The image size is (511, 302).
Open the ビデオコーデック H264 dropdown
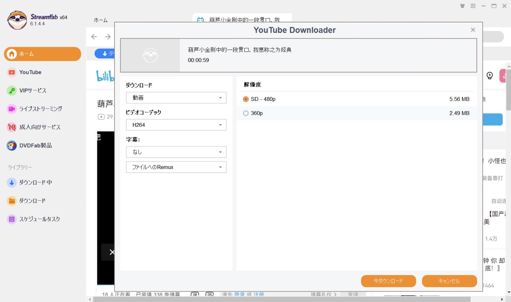(x=176, y=125)
